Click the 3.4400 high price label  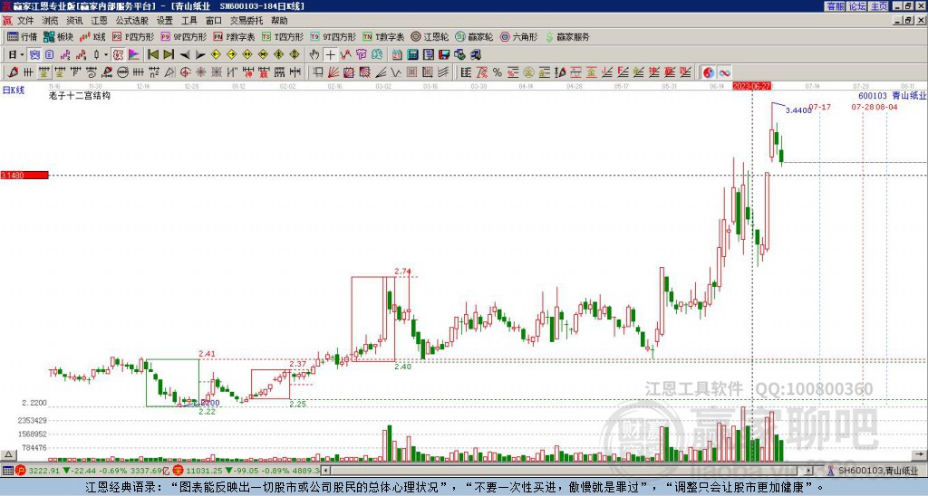tap(797, 110)
